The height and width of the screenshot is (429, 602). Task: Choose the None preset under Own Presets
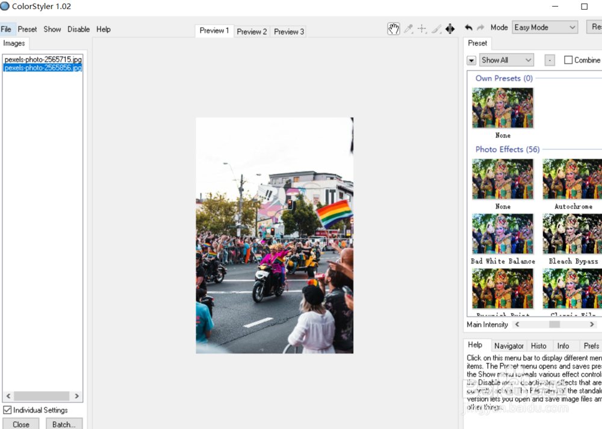pos(503,108)
